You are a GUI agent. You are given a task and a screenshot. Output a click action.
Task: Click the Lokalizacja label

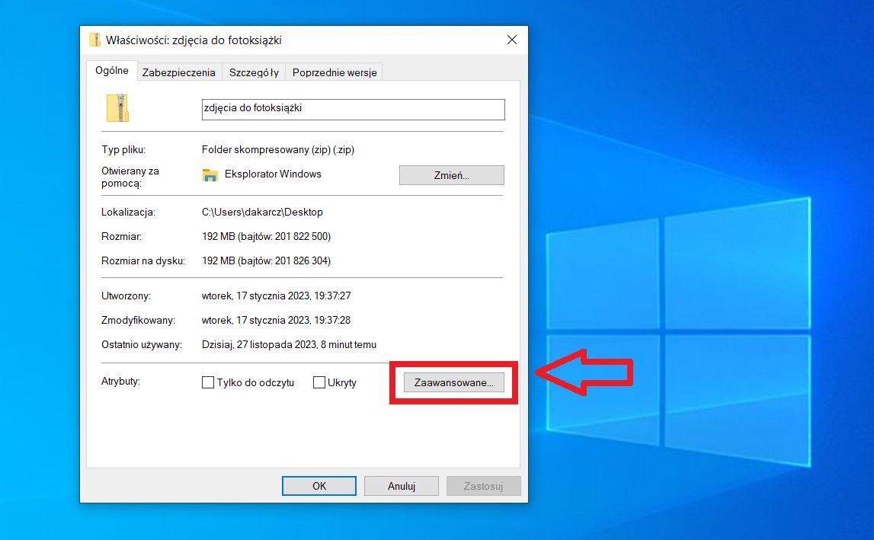click(129, 212)
